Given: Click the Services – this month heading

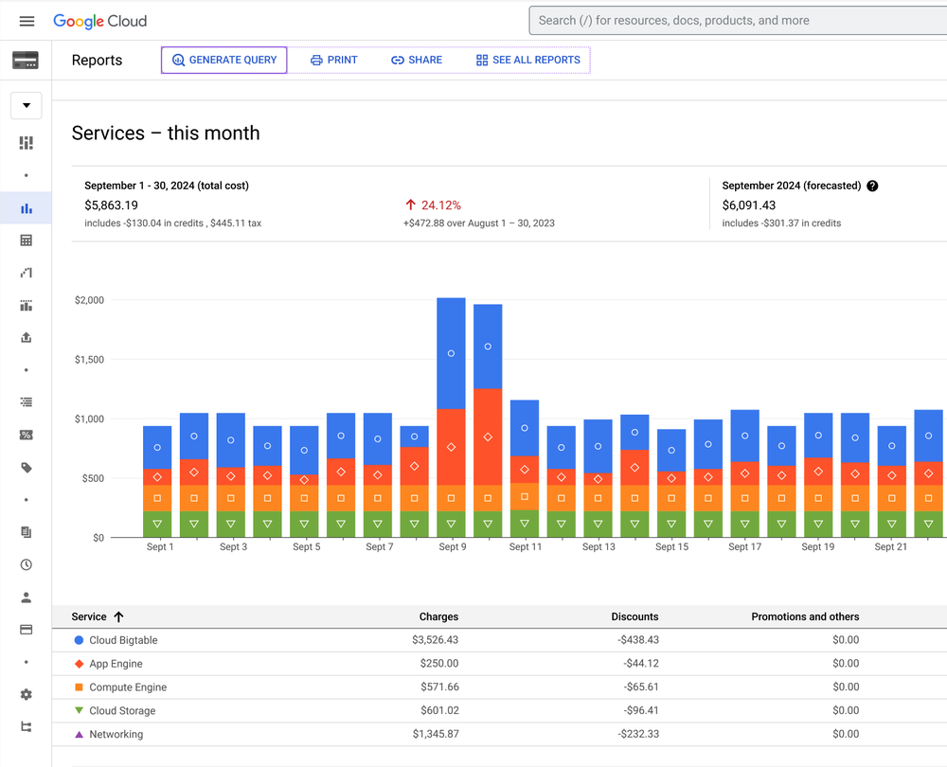Looking at the screenshot, I should tap(166, 133).
